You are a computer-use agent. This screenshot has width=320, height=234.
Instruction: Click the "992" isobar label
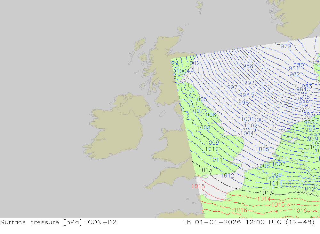point(249,83)
